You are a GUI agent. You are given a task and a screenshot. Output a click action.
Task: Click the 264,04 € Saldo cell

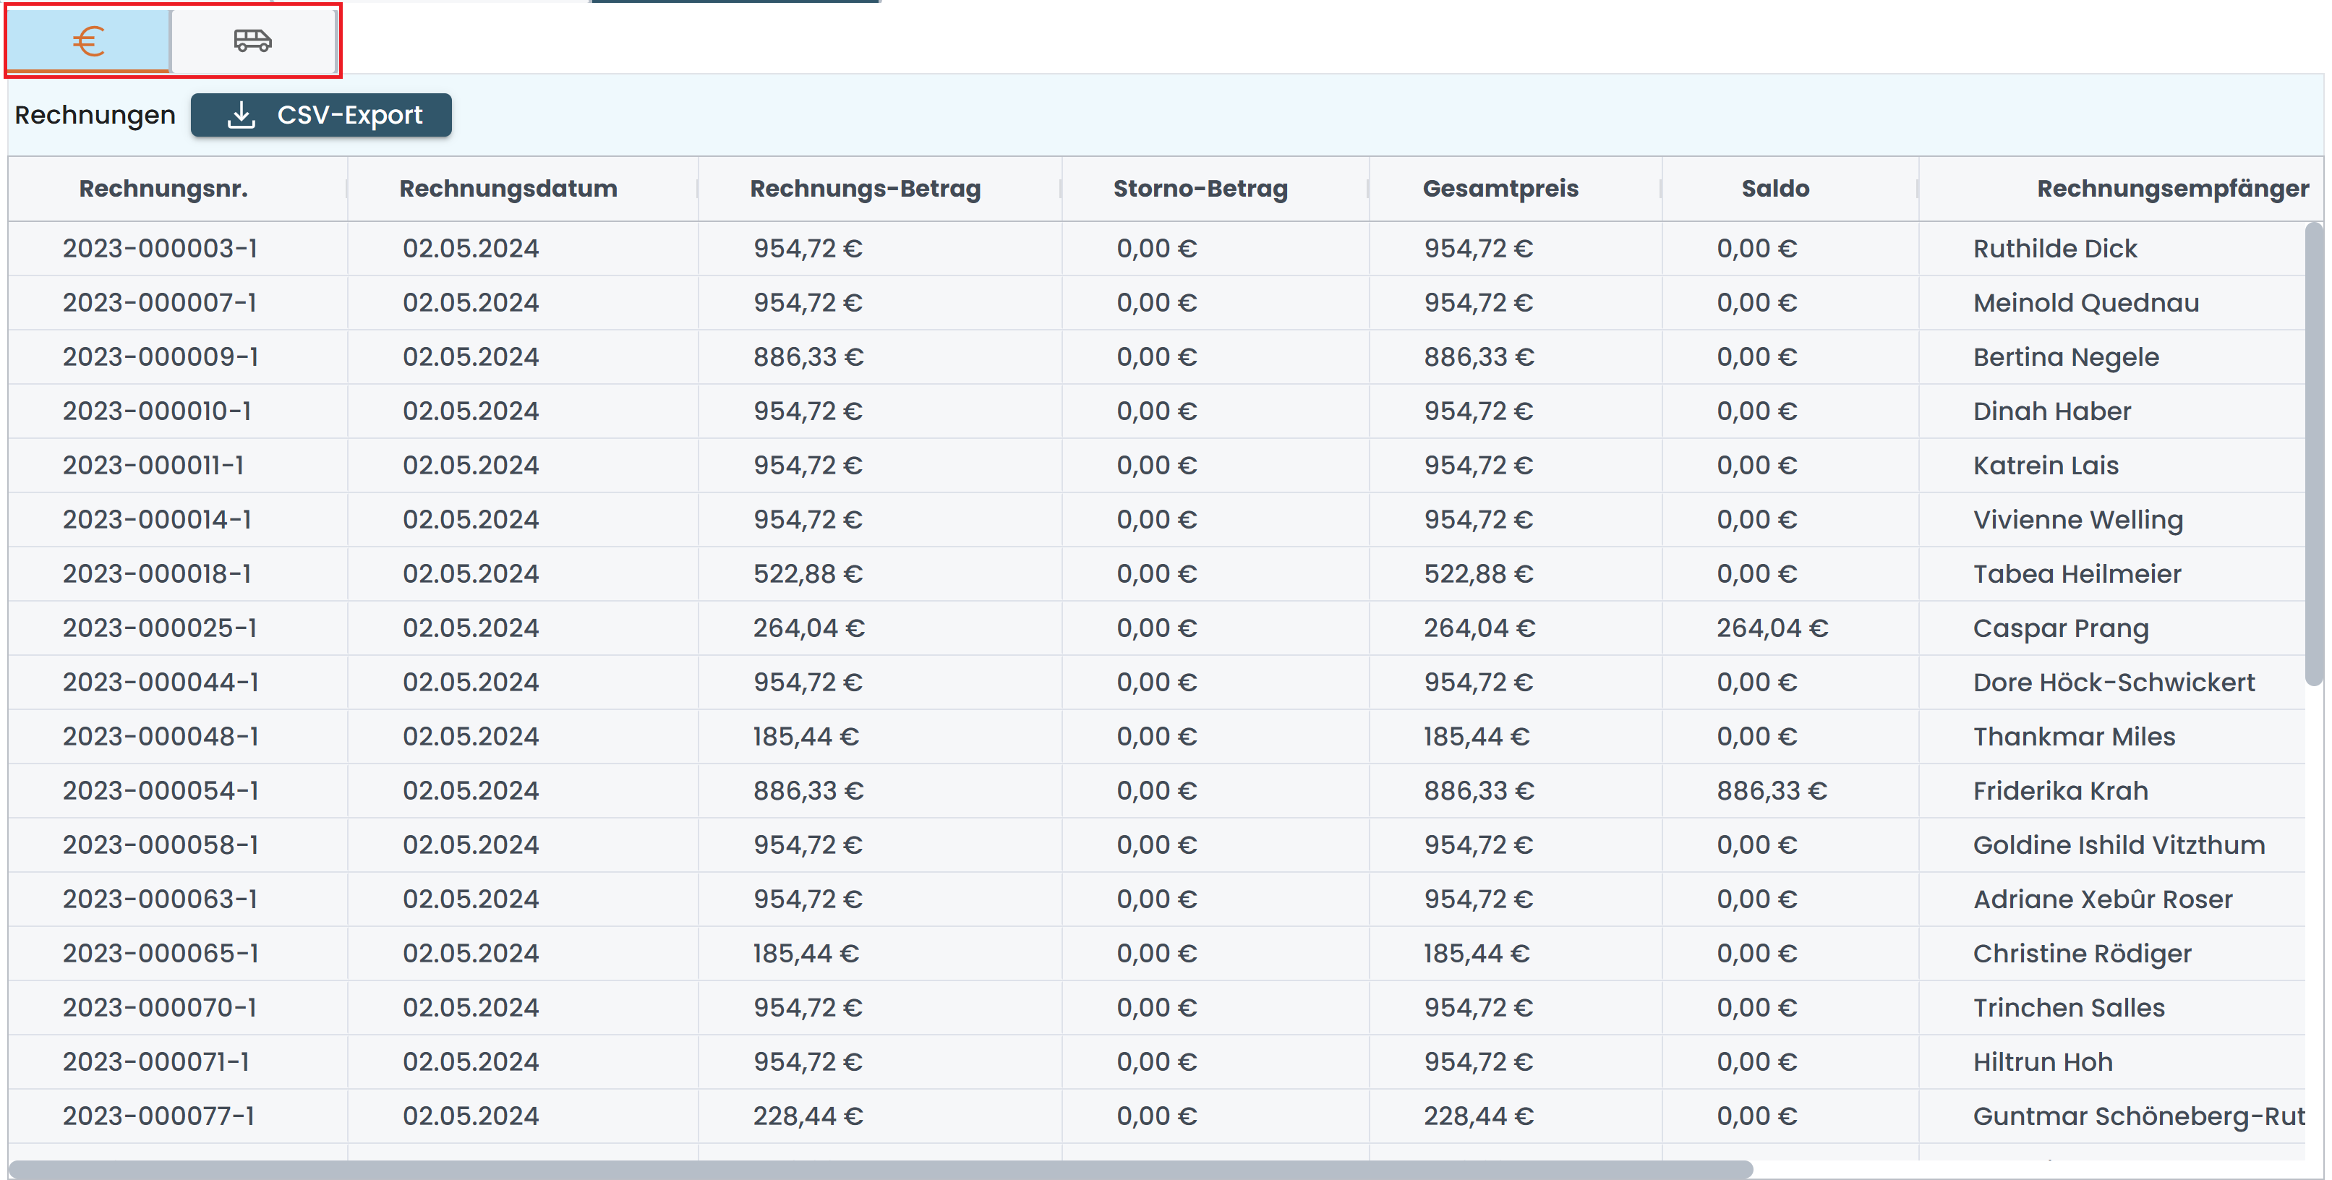(x=1772, y=628)
